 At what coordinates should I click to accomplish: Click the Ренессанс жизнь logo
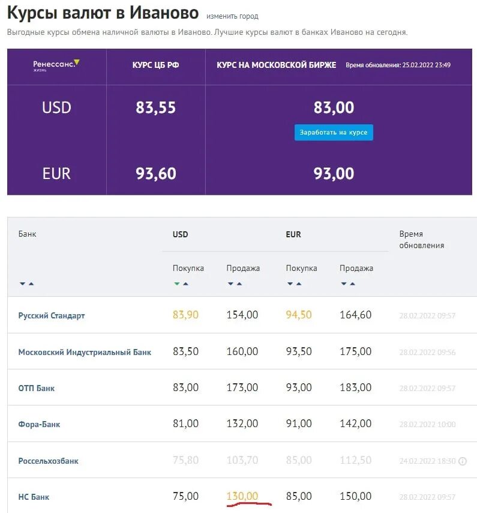click(x=56, y=65)
